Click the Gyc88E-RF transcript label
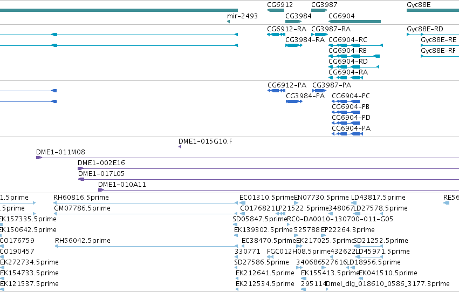The width and height of the screenshot is (459, 292). (438, 51)
